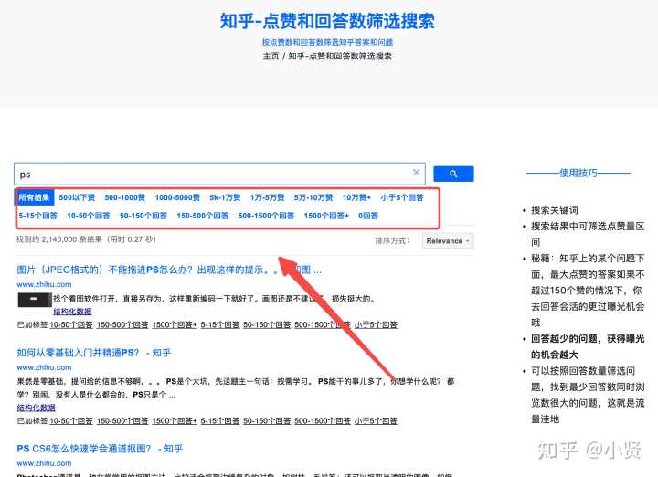Click the blue magnifier search button

453,174
